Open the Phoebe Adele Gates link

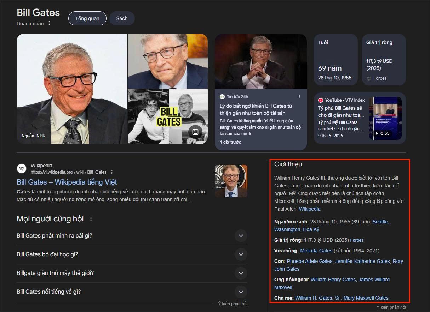pyautogui.click(x=310, y=261)
